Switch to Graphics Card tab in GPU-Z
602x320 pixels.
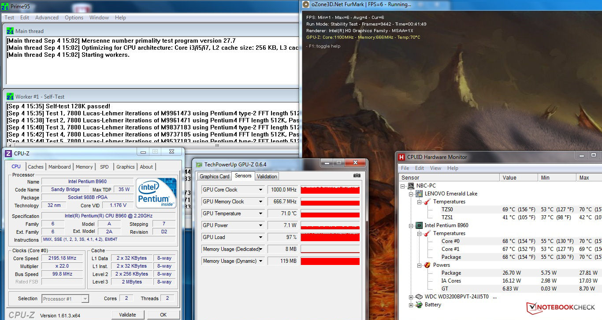coord(215,177)
